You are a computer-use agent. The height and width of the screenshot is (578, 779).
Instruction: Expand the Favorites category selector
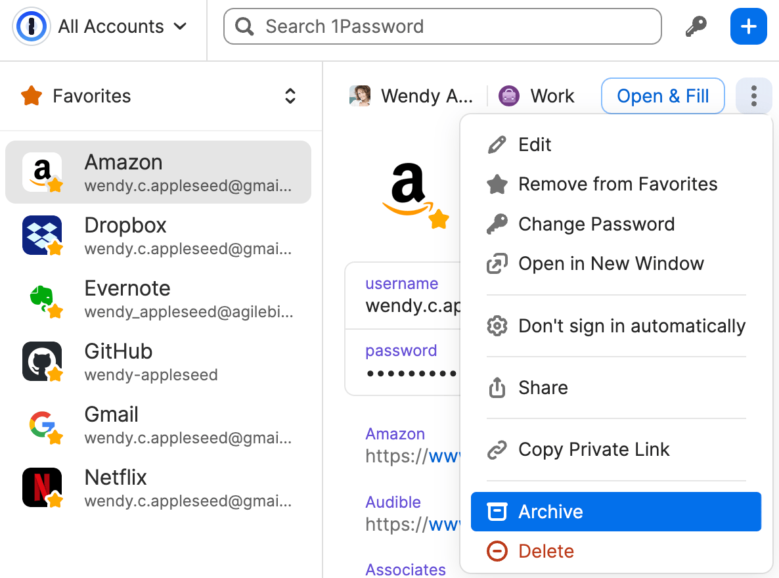pos(290,96)
